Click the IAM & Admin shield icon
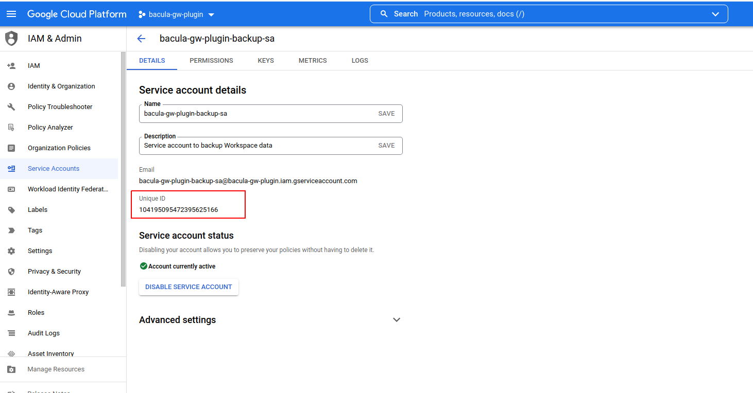The image size is (753, 393). [11, 39]
